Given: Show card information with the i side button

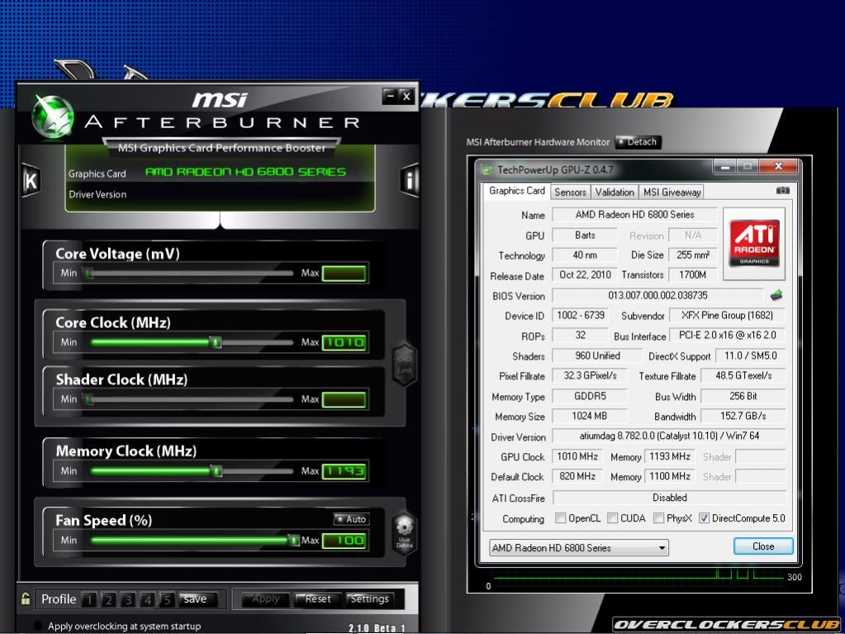Looking at the screenshot, I should [x=410, y=179].
